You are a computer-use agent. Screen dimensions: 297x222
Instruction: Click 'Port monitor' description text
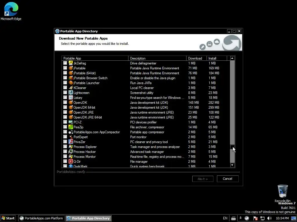pyautogui.click(x=138, y=137)
